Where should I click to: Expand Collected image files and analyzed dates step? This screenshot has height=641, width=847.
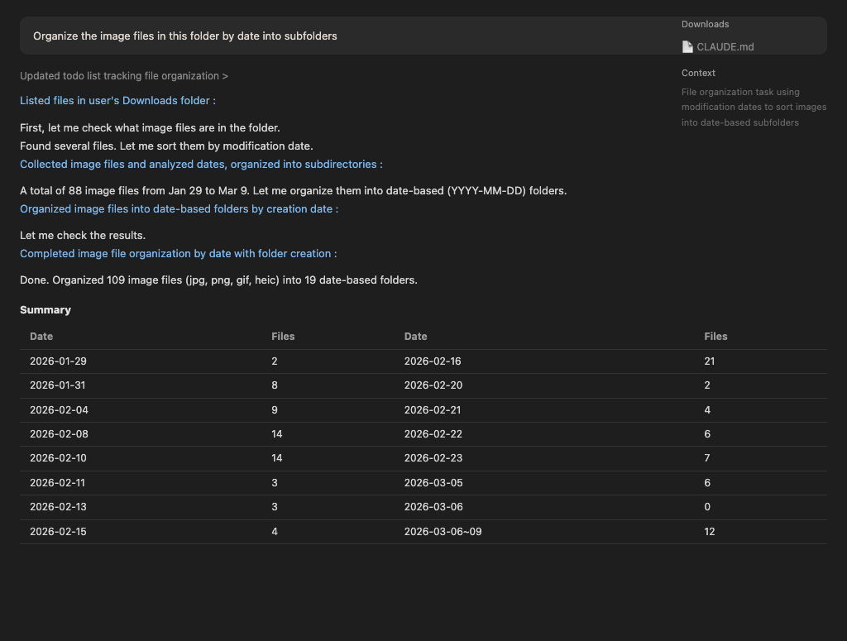tap(201, 165)
